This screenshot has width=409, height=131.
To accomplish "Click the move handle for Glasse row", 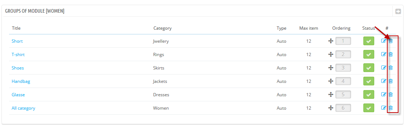I will click(x=331, y=94).
